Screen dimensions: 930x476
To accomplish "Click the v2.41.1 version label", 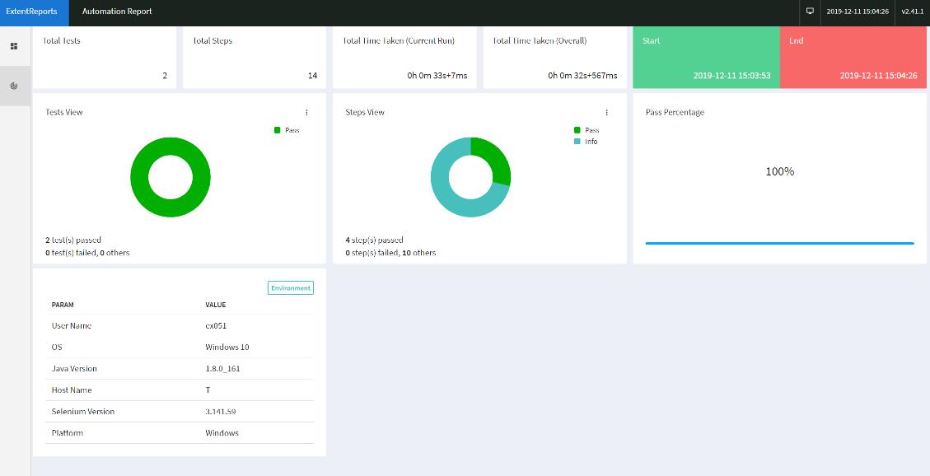I will 912,12.
